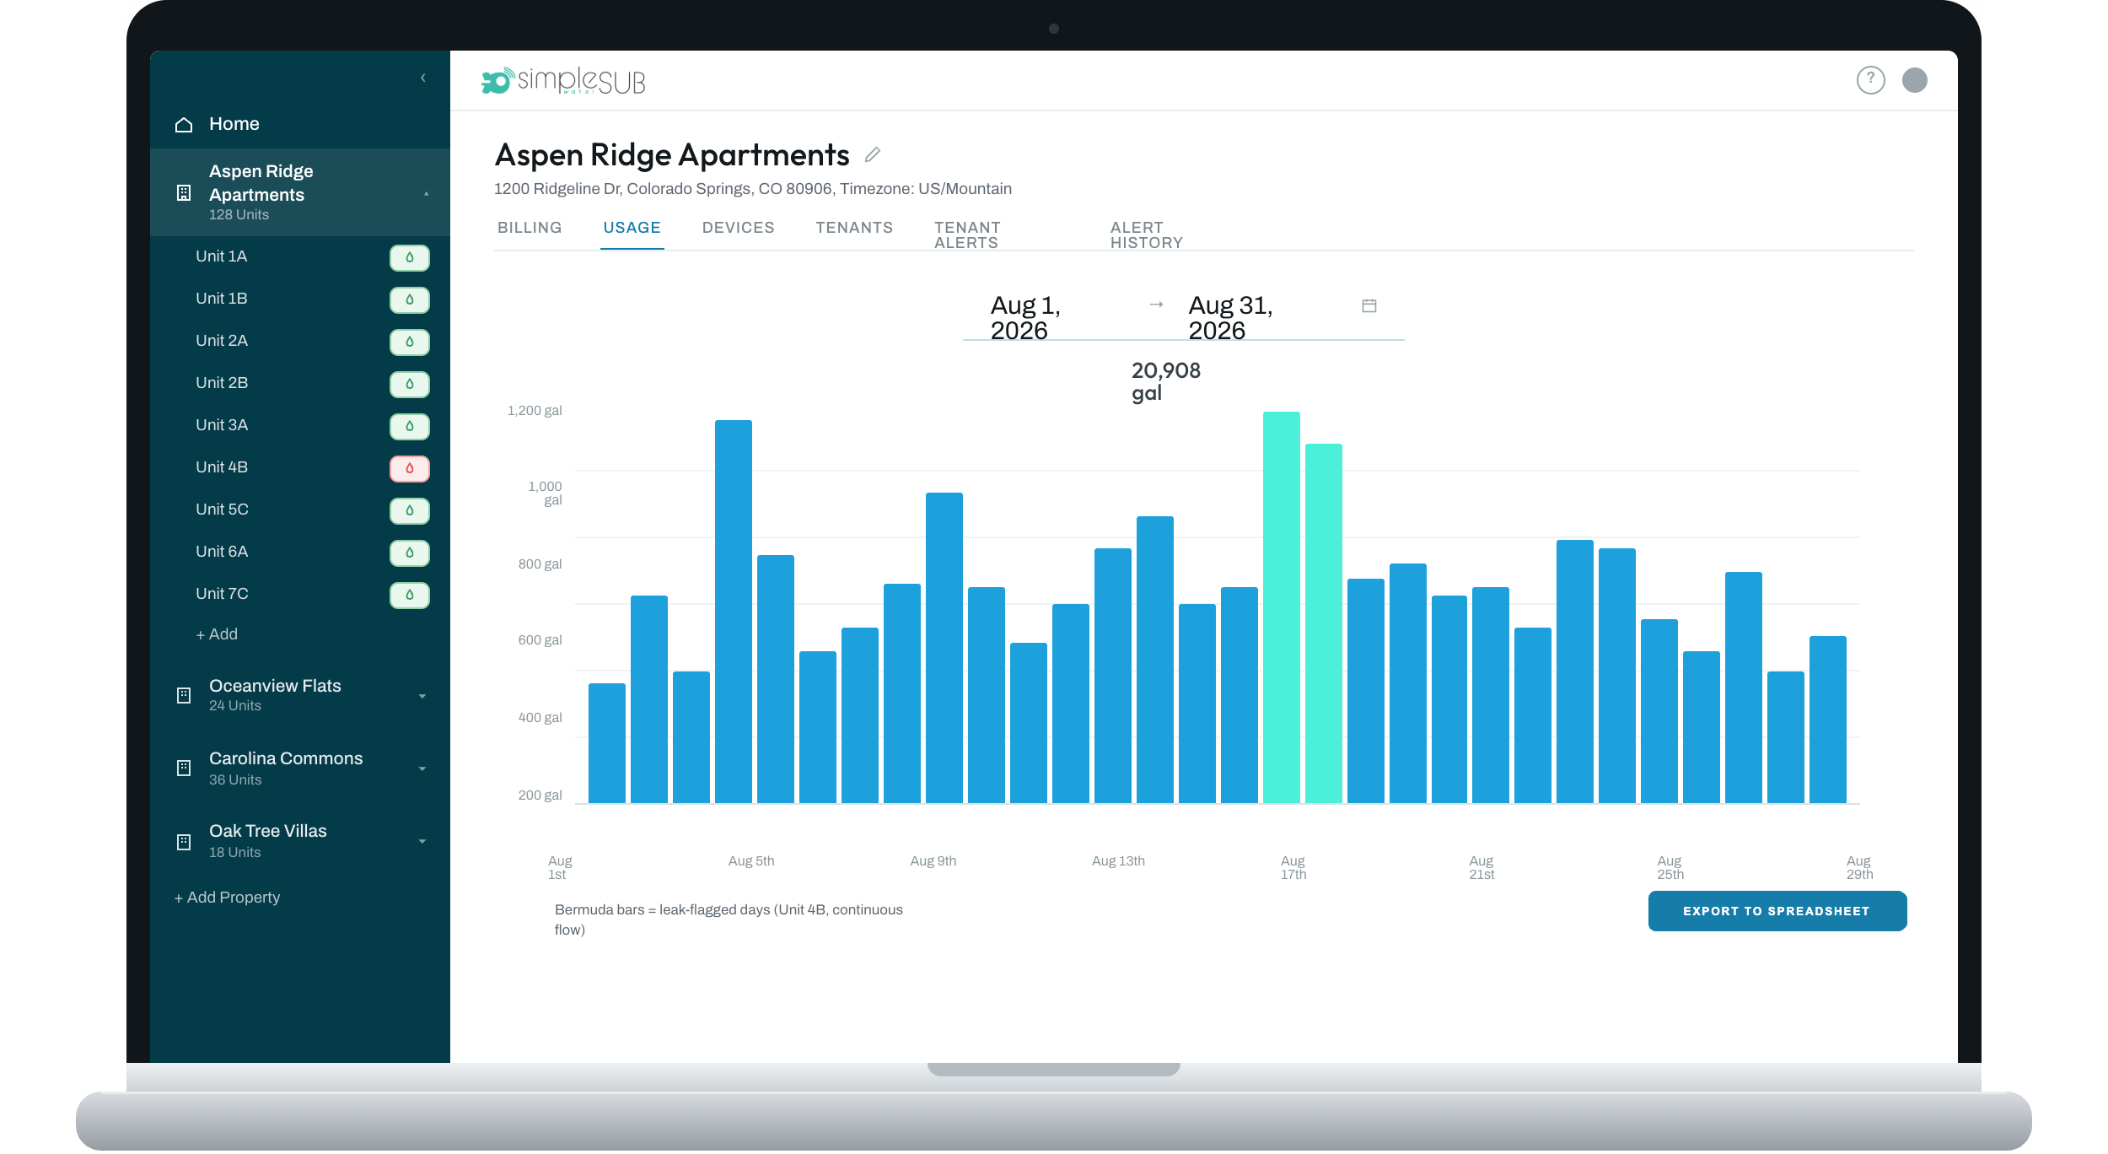Select Unit 1A in the sidebar

(222, 256)
